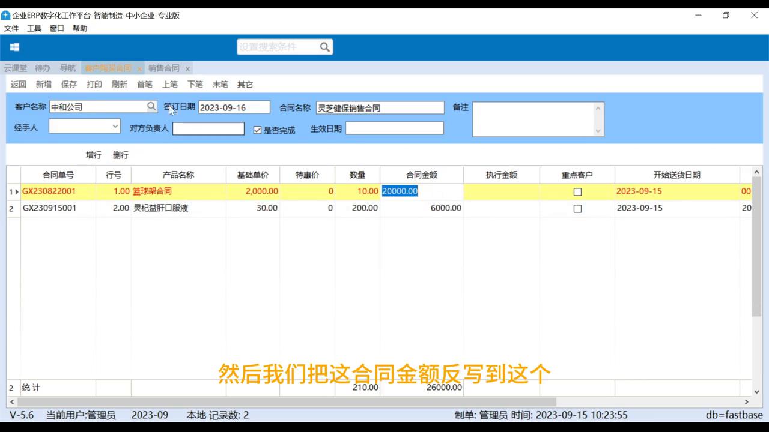
Task: Click the magnifier icon beside 客户名称 field
Action: (151, 106)
